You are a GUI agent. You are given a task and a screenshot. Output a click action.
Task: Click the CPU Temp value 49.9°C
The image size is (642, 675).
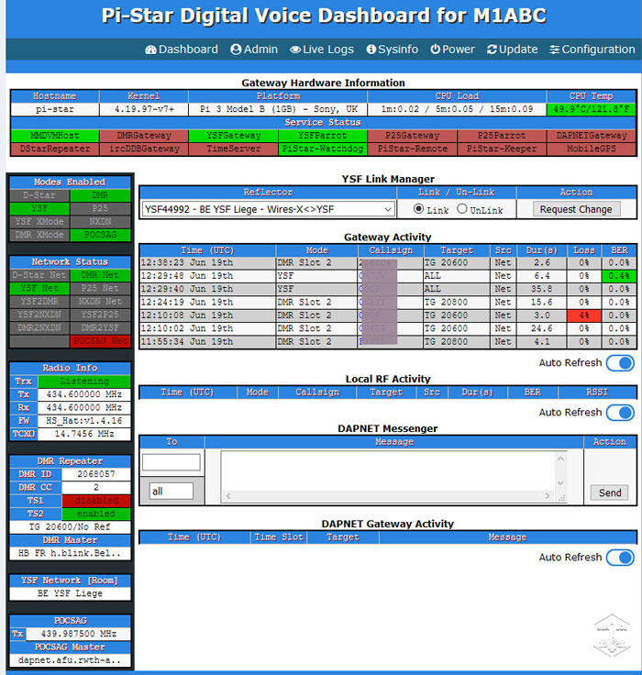tap(592, 109)
